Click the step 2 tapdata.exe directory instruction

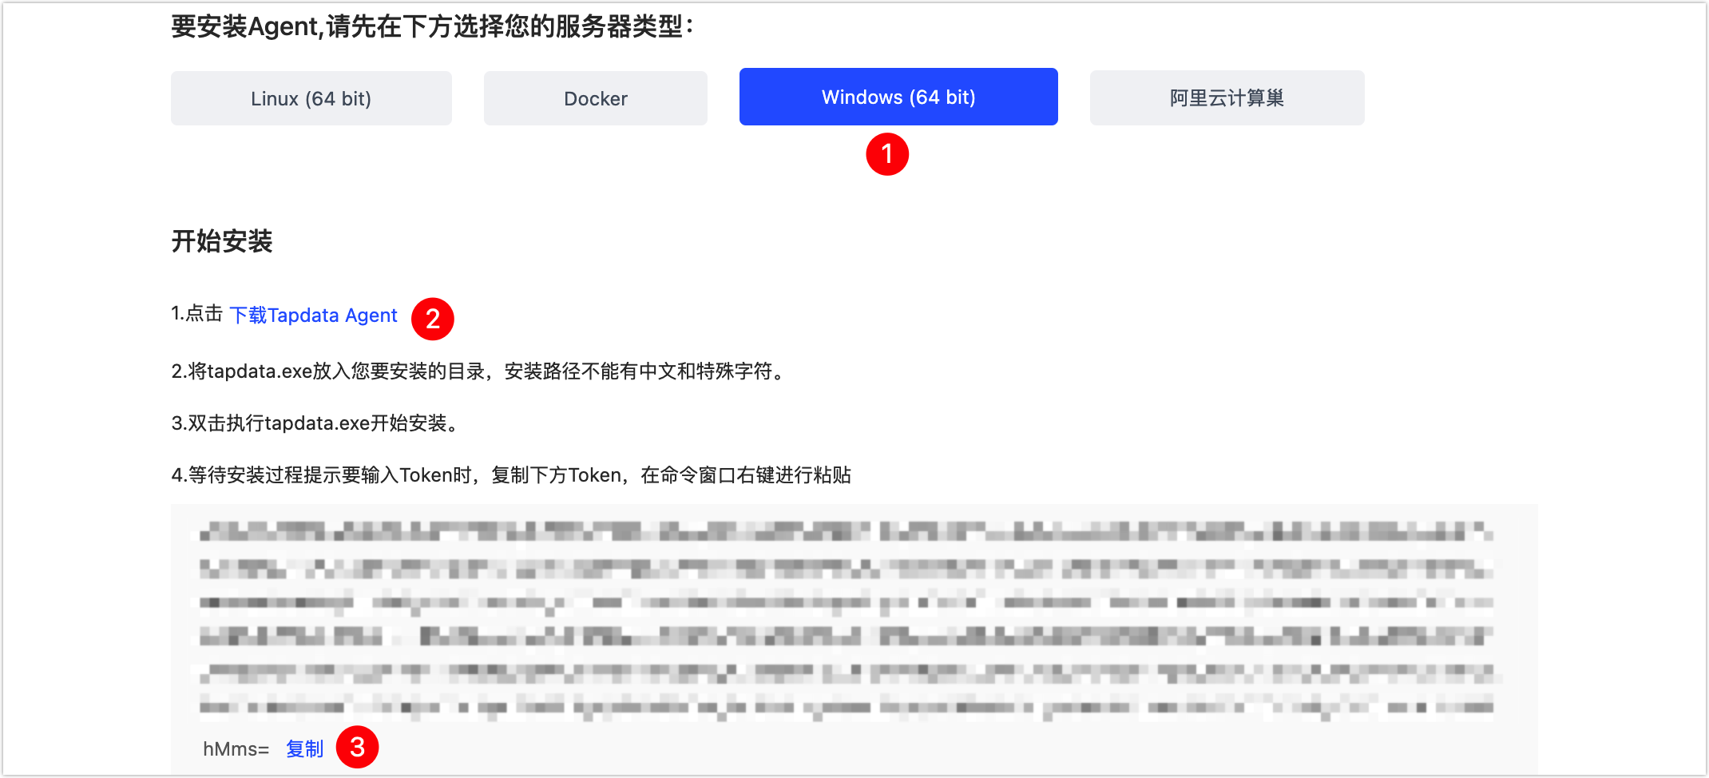tap(481, 371)
